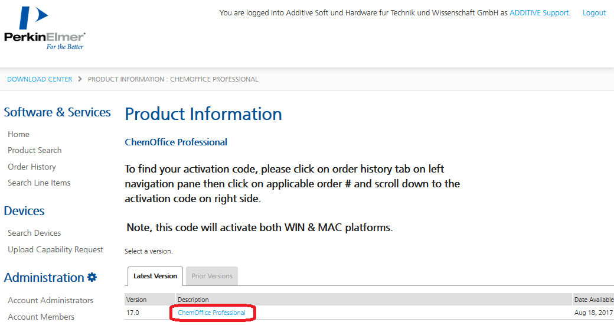
Task: Open Search Line Items
Action: 39,183
